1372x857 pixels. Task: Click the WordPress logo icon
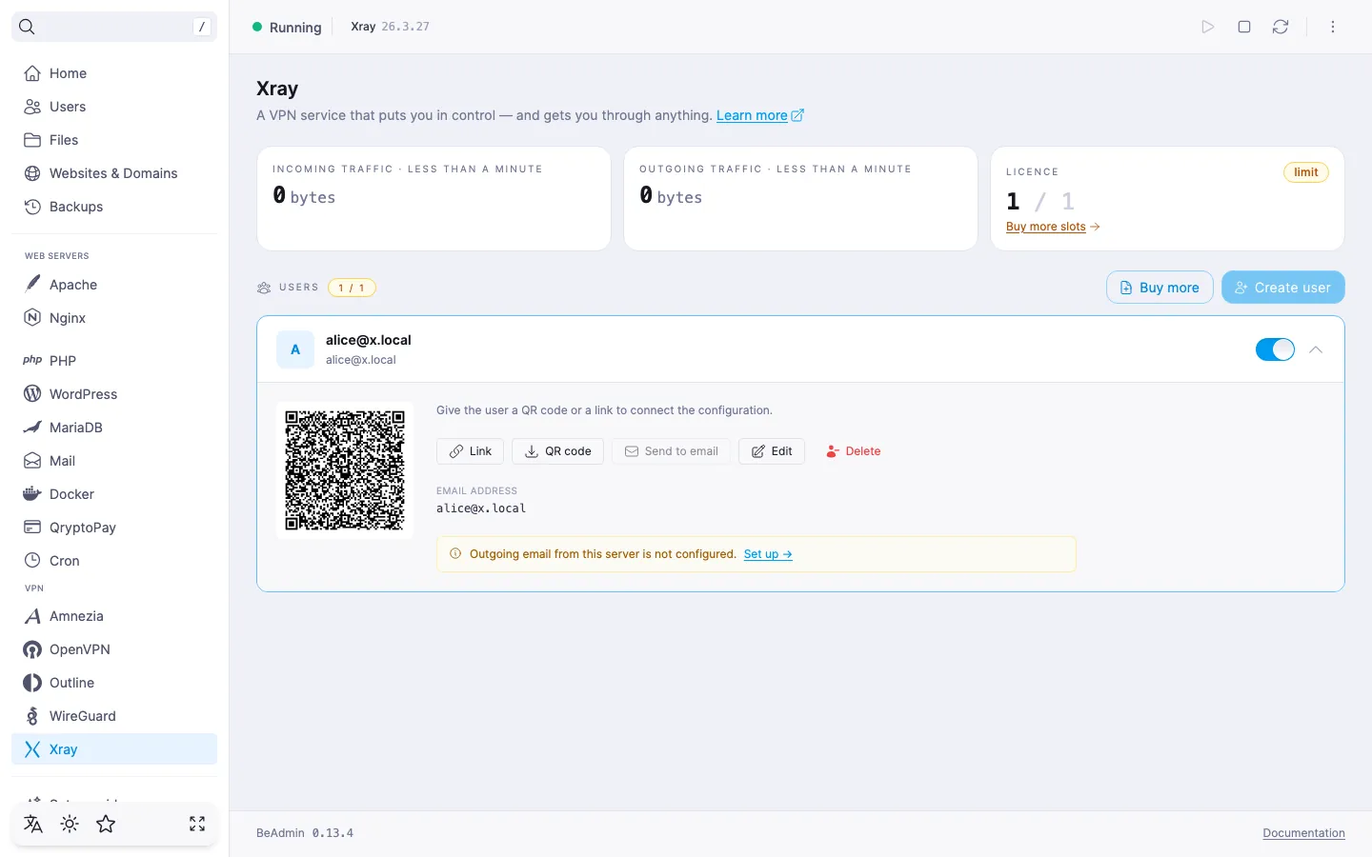32,394
